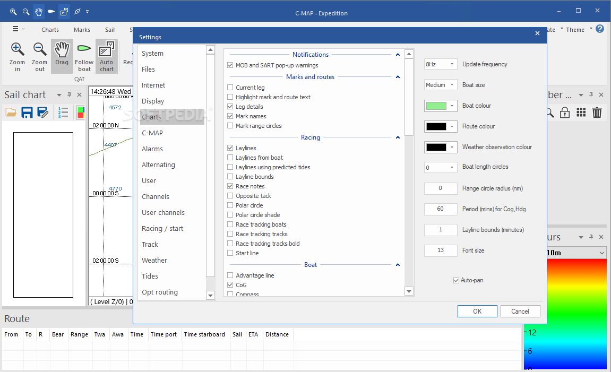Enable Highlight mark and route text
Image resolution: width=611 pixels, height=372 pixels.
[x=230, y=97]
